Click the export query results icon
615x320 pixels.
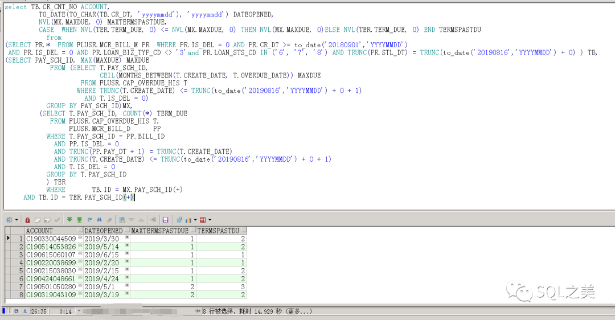179,220
